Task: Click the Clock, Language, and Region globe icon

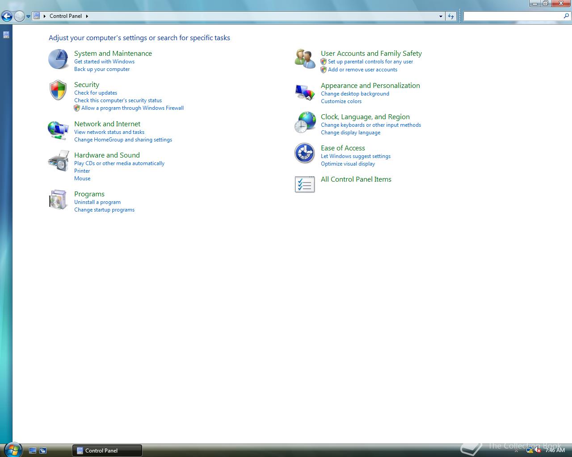Action: (305, 123)
